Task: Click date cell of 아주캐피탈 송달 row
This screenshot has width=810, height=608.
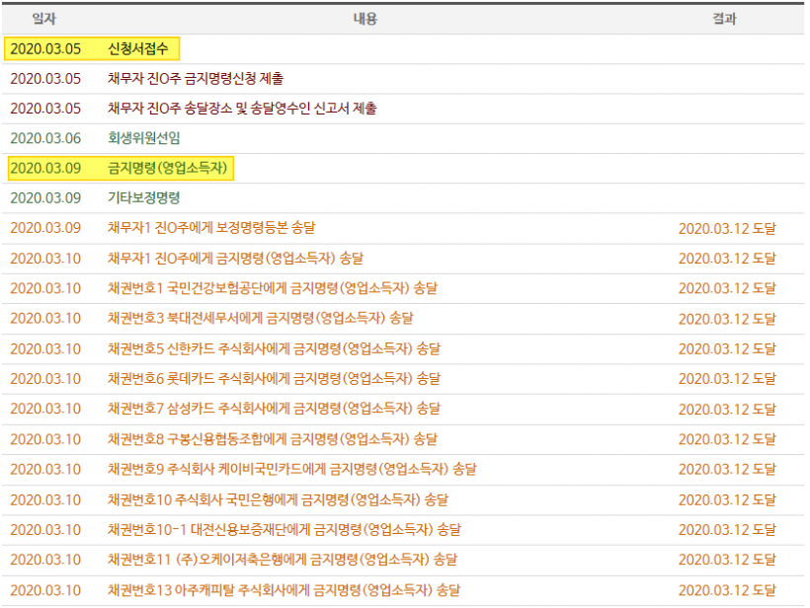Action: pos(45,590)
